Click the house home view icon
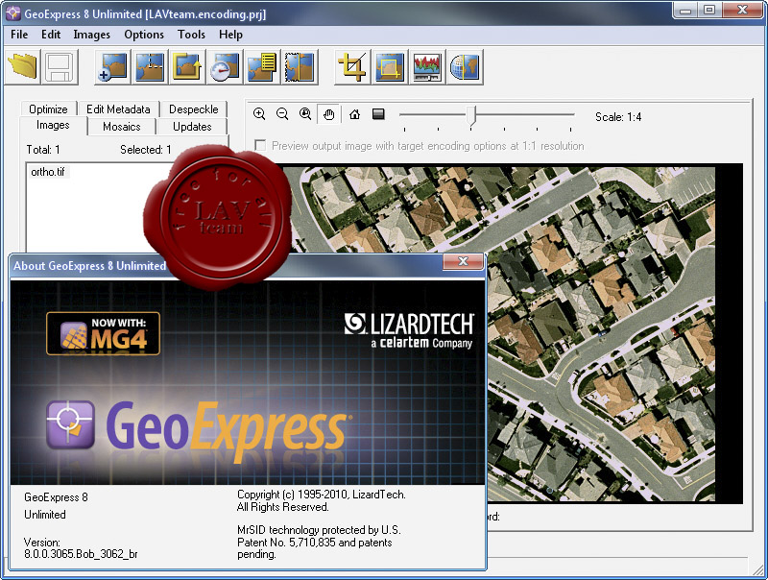 pyautogui.click(x=354, y=114)
